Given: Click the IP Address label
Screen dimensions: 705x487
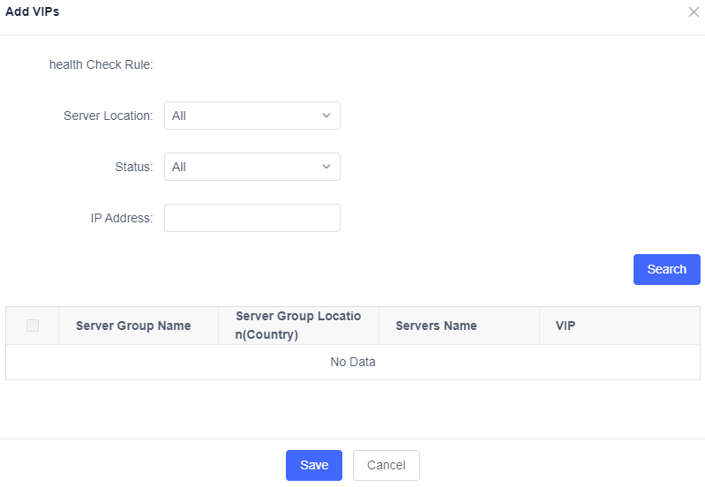Looking at the screenshot, I should click(122, 218).
